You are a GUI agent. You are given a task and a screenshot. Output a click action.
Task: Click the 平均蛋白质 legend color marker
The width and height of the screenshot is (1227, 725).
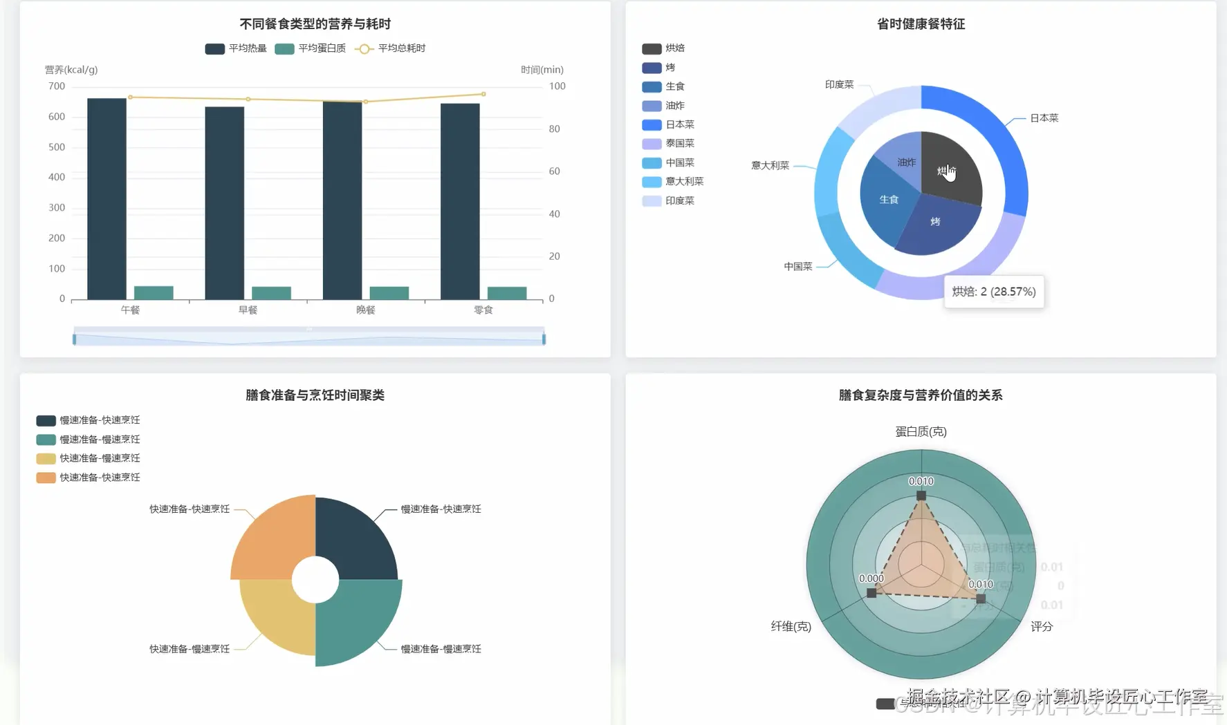coord(284,48)
